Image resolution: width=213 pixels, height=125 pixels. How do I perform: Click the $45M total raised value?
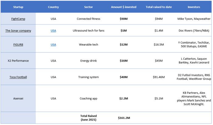pyautogui.click(x=159, y=61)
